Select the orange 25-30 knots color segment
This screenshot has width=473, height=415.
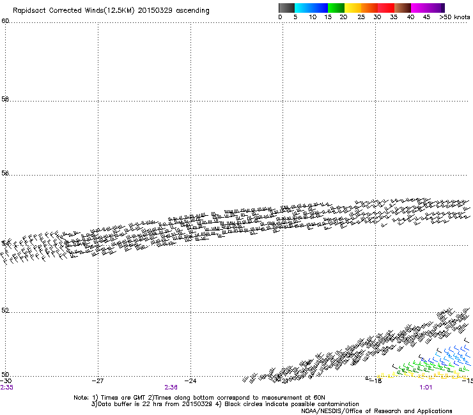369,8
